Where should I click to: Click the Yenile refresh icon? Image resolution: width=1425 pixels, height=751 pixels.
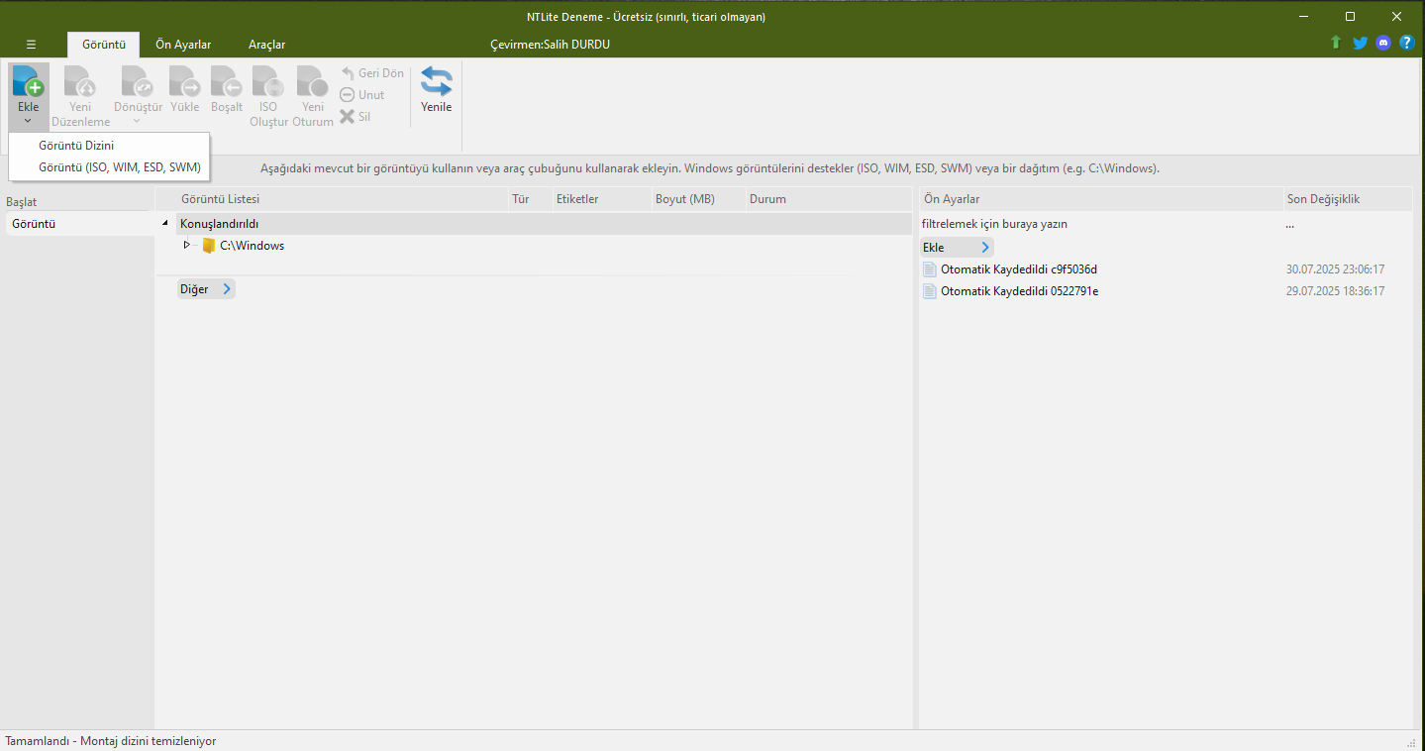click(436, 81)
